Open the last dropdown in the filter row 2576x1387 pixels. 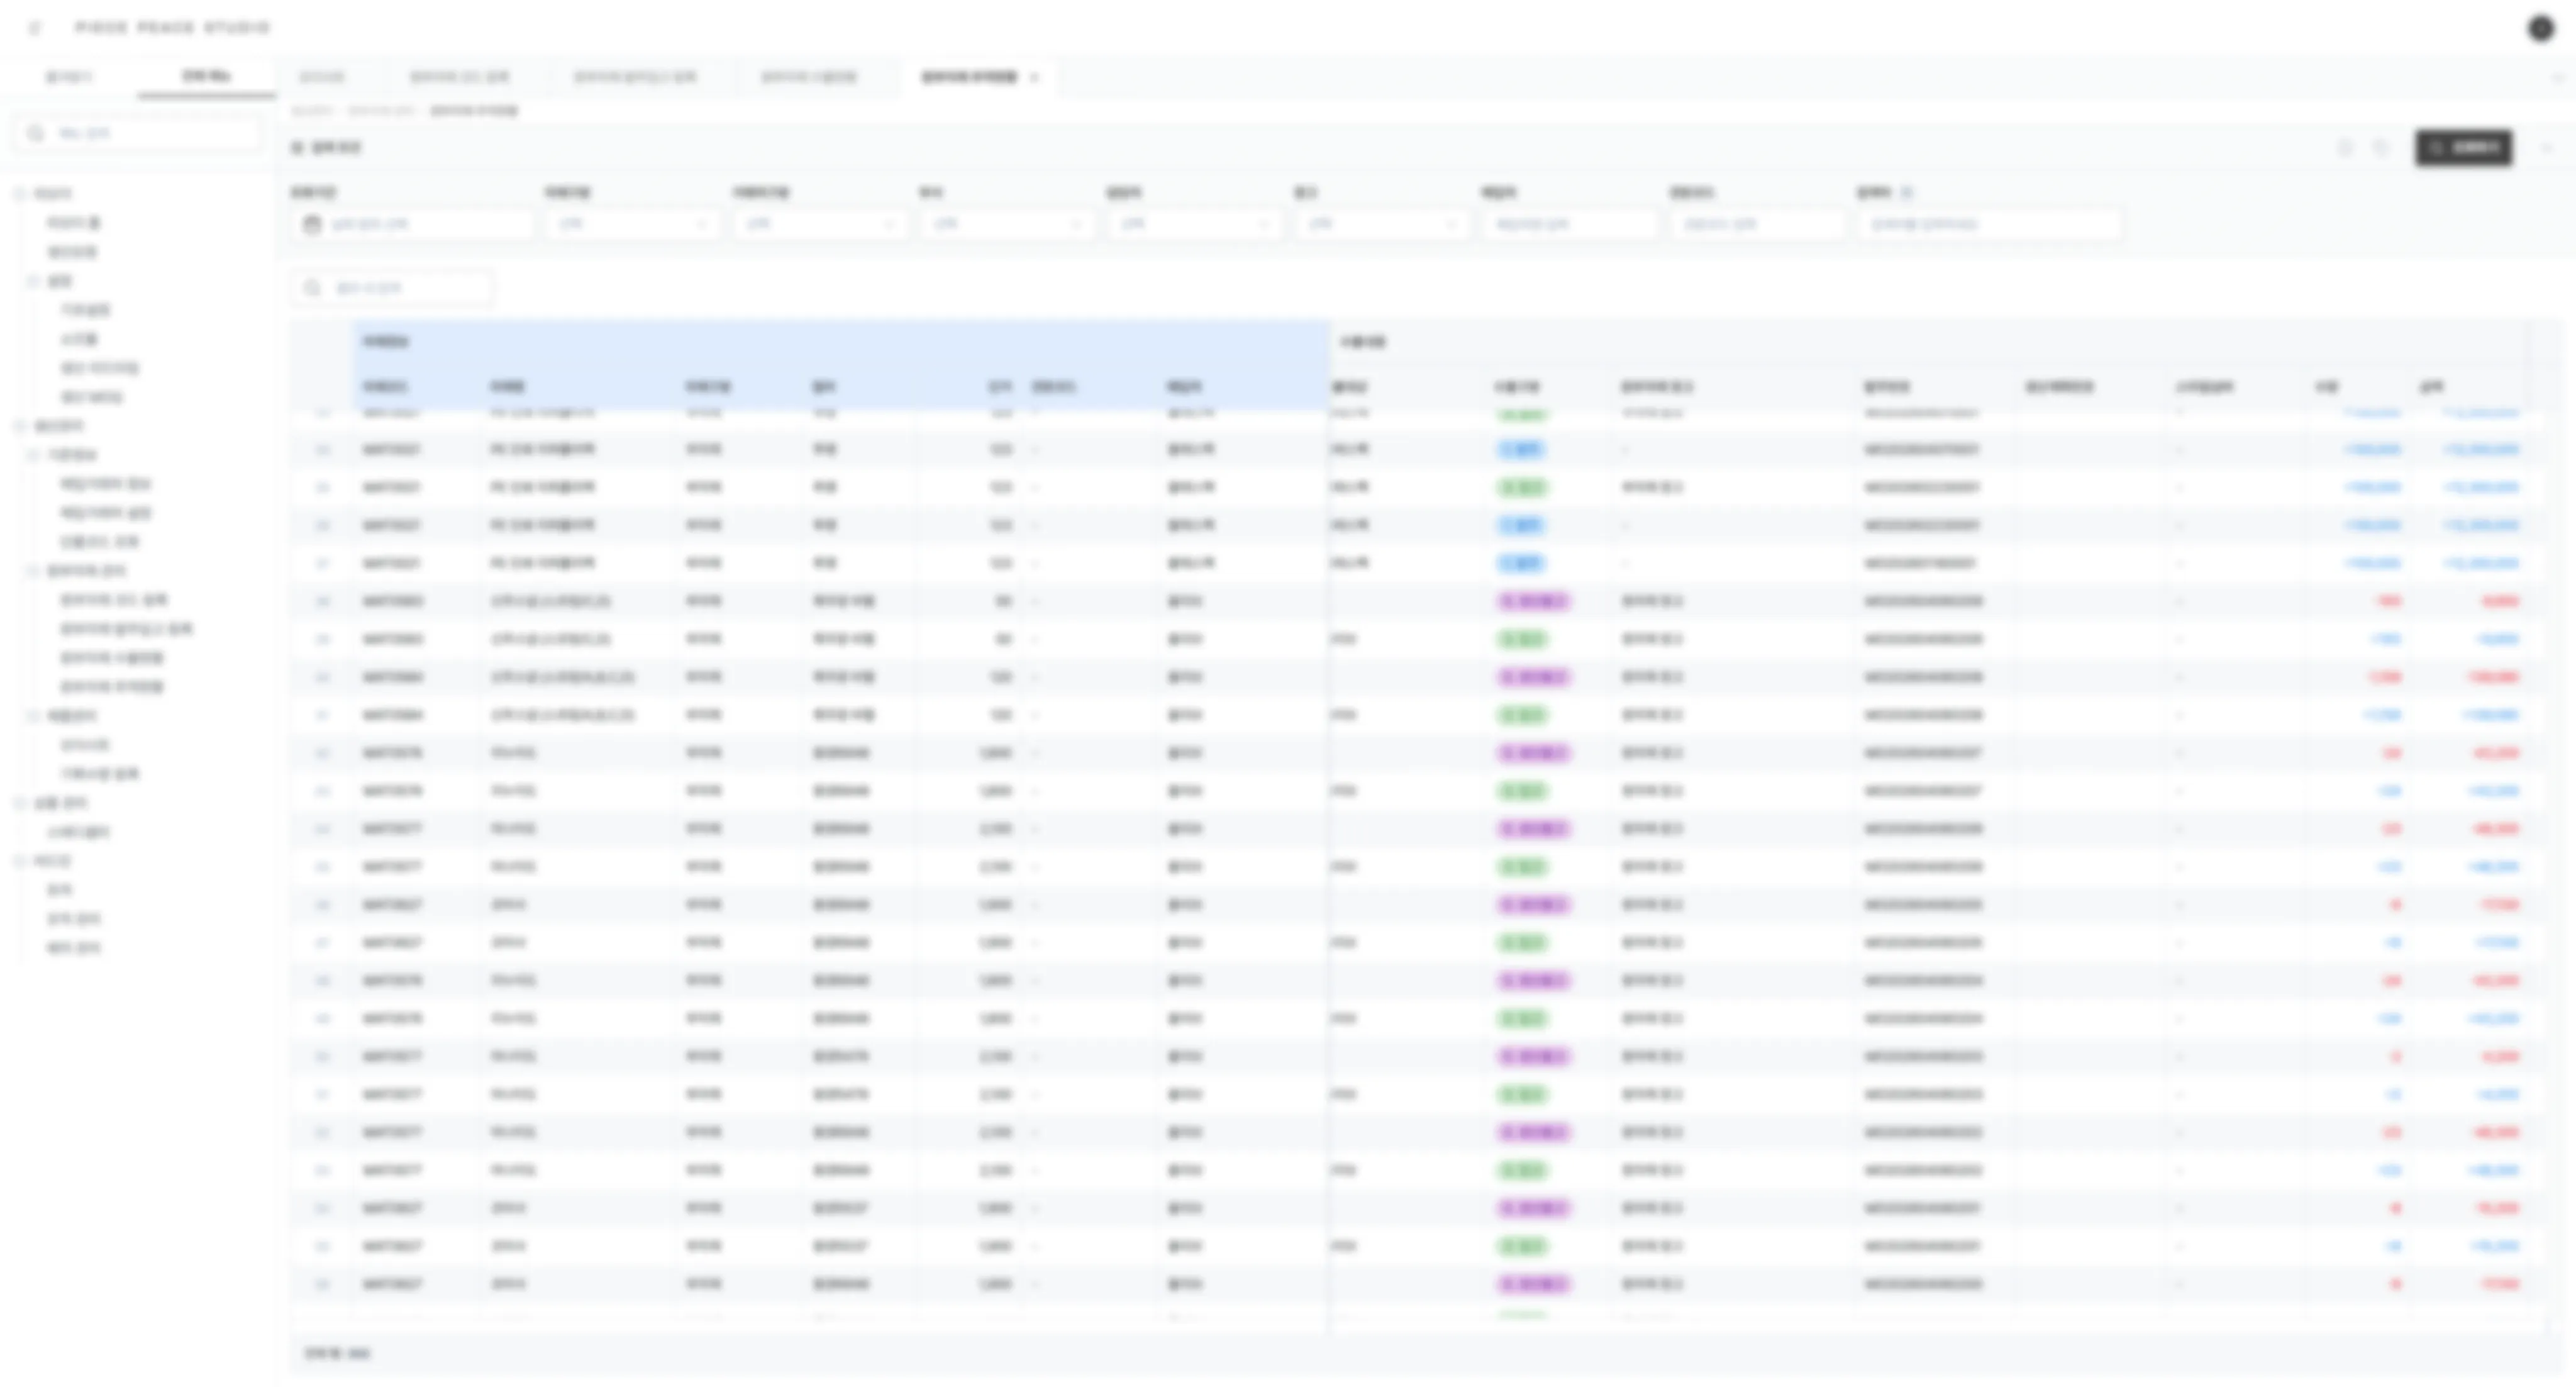pyautogui.click(x=1383, y=224)
